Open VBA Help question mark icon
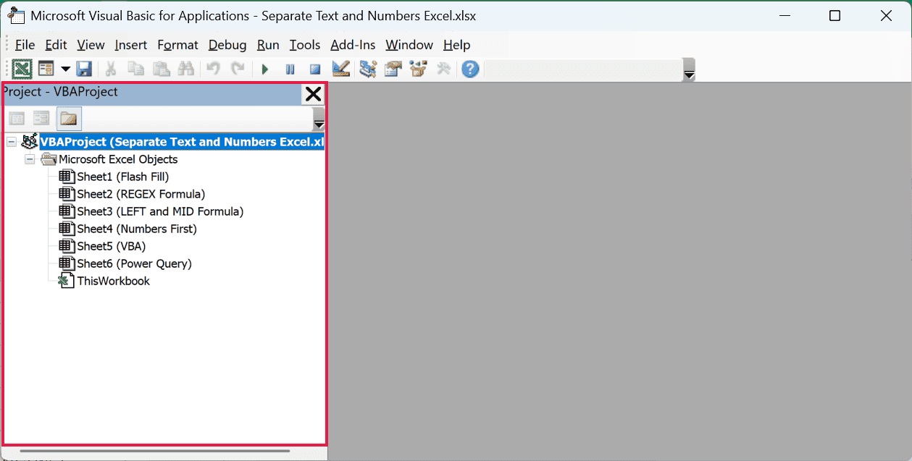This screenshot has height=461, width=912. pos(471,69)
